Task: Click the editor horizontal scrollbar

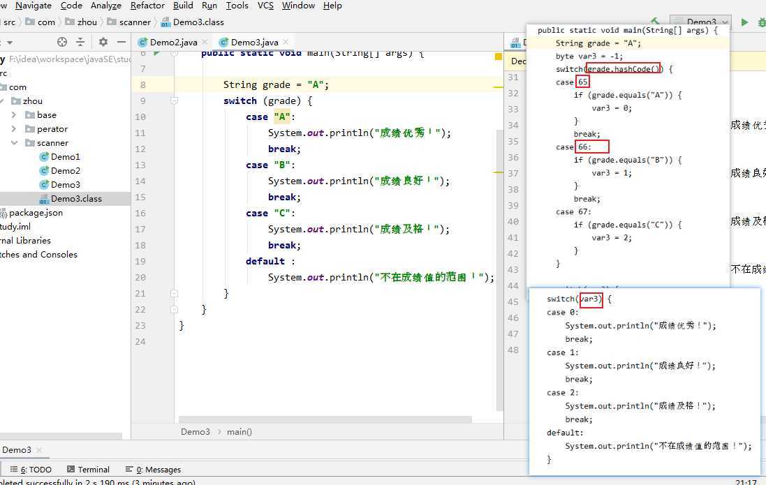Action: pos(325,419)
